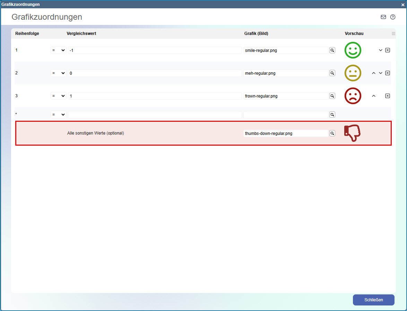Search image for thumbs-down-regular.png row
Image resolution: width=407 pixels, height=311 pixels.
point(332,133)
